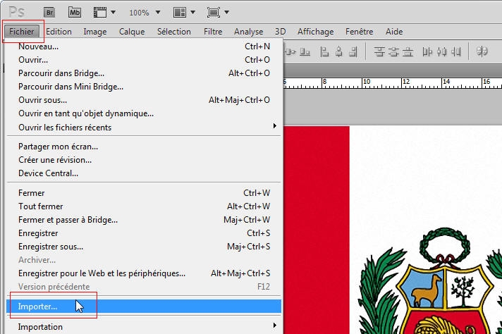Open the Calque menu

132,31
